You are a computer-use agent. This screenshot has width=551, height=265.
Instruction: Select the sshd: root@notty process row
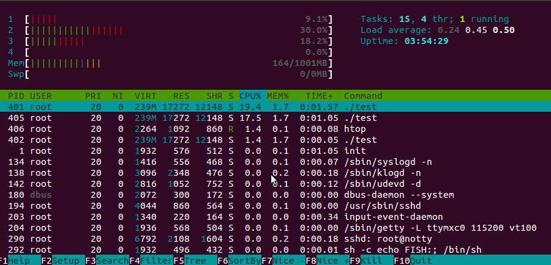tap(275, 239)
